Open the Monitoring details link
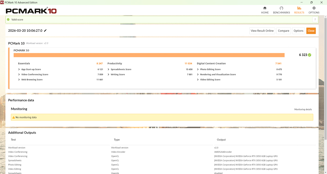Image resolution: width=327 pixels, height=174 pixels. [x=303, y=109]
